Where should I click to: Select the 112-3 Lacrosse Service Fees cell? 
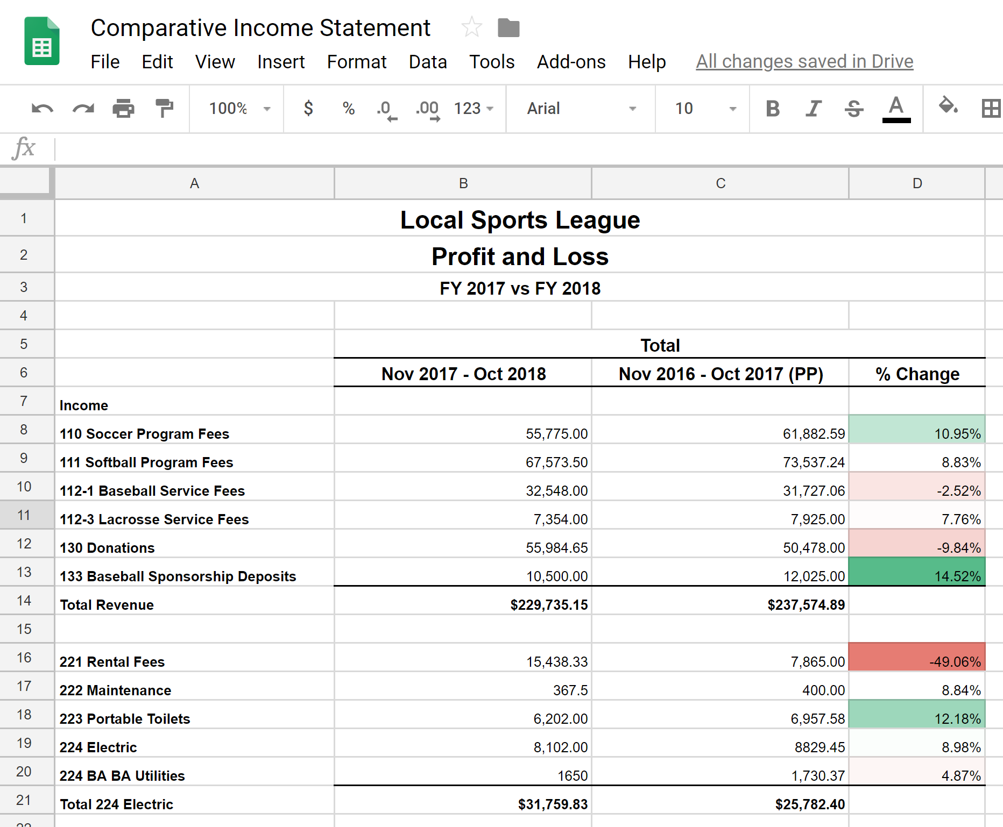tap(194, 515)
